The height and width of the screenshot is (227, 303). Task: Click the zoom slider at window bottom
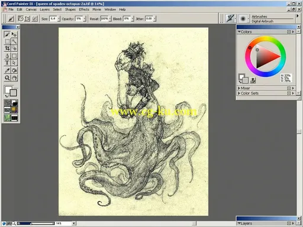(x=36, y=223)
